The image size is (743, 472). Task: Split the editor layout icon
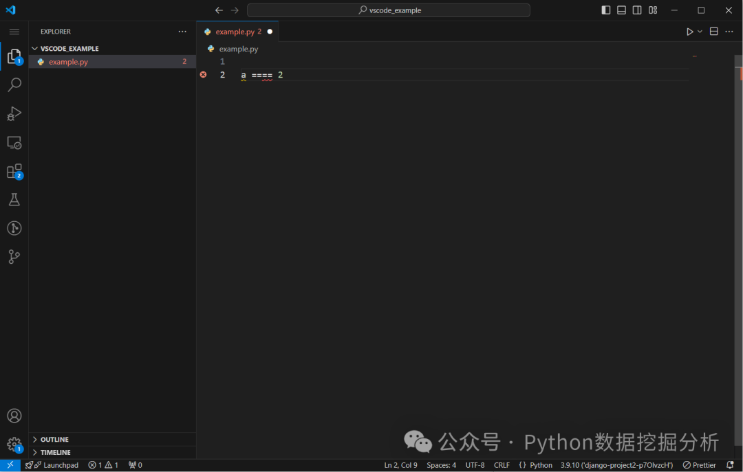pyautogui.click(x=713, y=31)
